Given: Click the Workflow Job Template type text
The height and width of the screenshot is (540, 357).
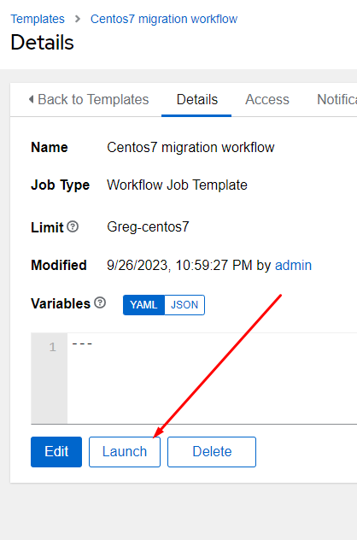Looking at the screenshot, I should point(177,185).
